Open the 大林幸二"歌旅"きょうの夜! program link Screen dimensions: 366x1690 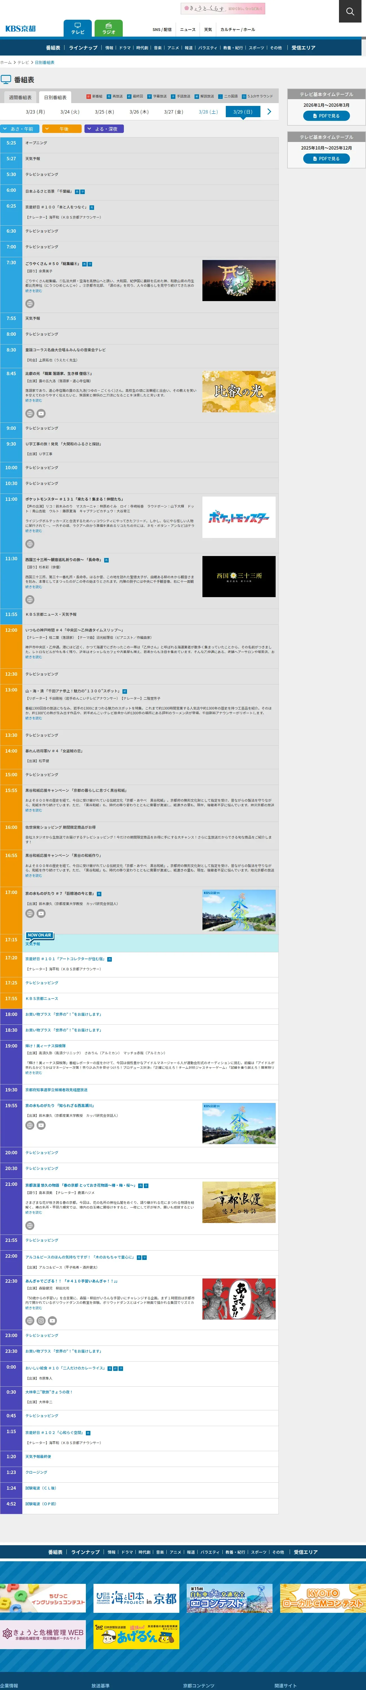point(49,1391)
